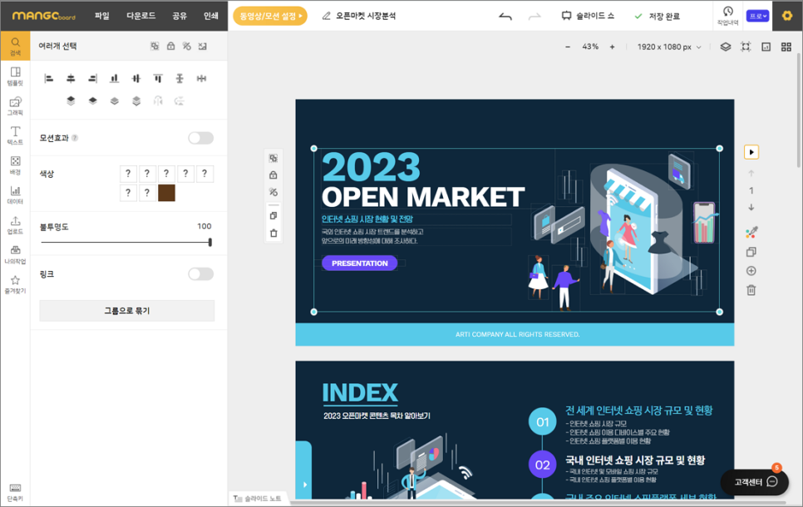Toggle 모션효과 motion effect switch

(201, 138)
